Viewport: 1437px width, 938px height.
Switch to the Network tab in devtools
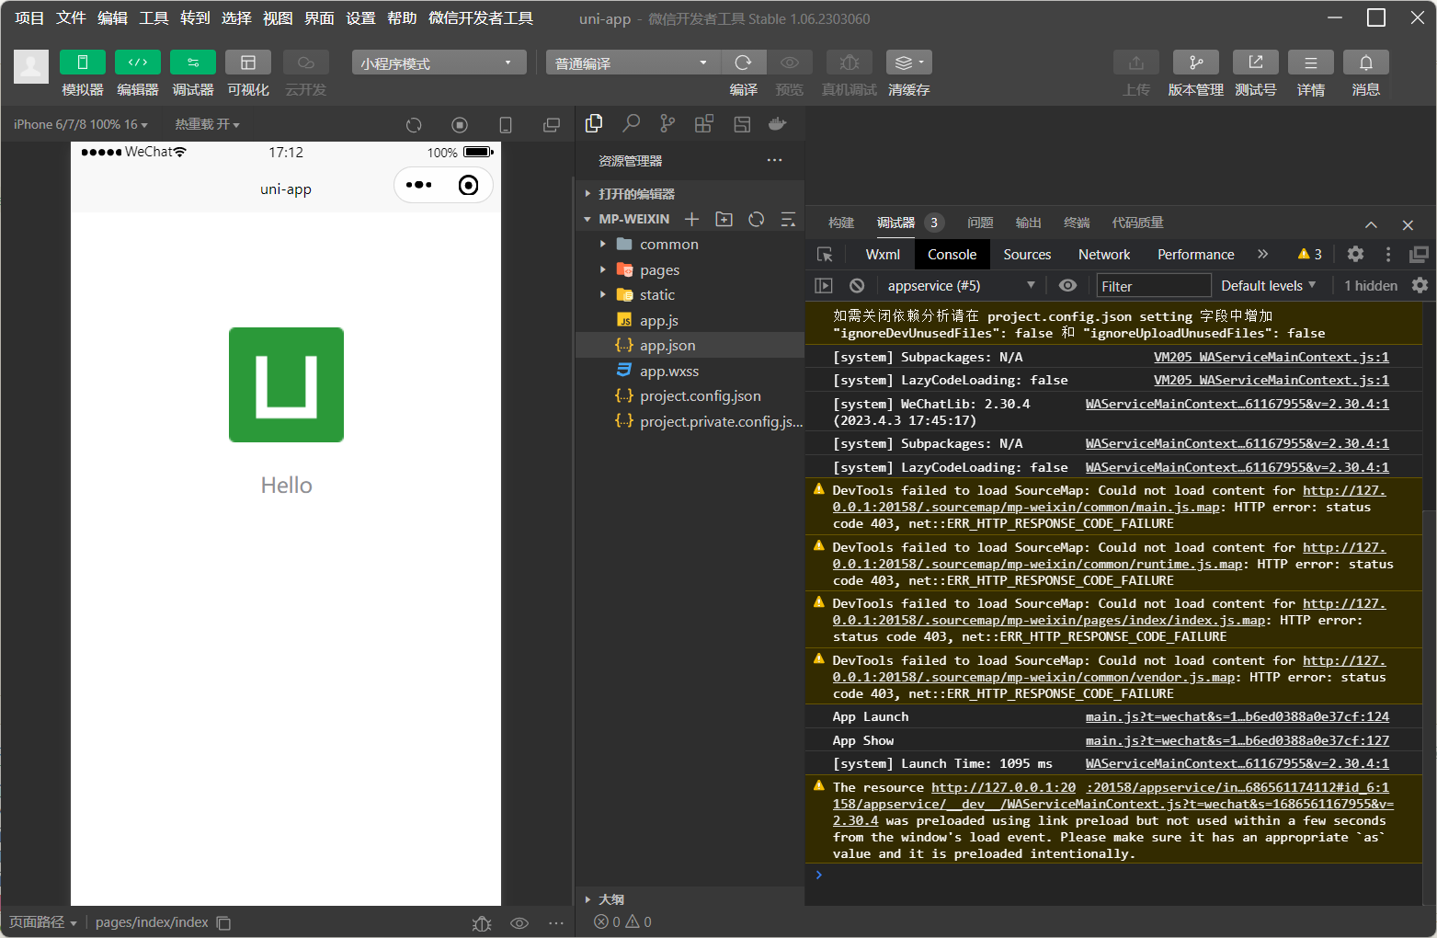pos(1103,255)
